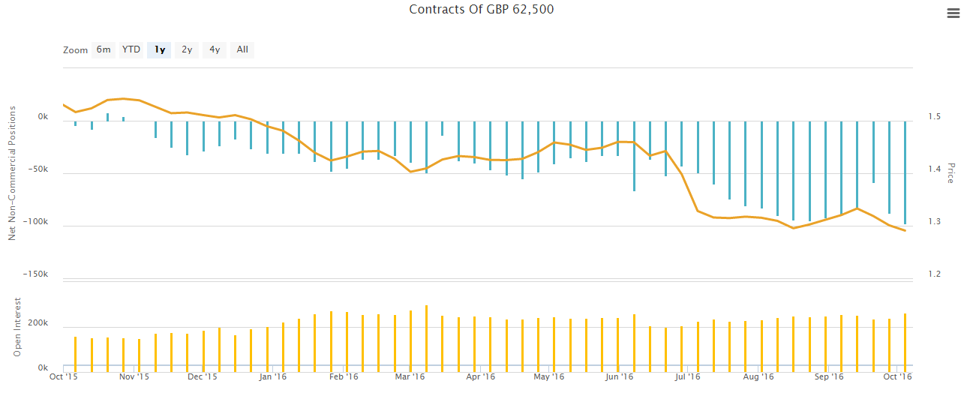This screenshot has height=393, width=961.
Task: Click the Sep '16 x-axis label
Action: 828,377
